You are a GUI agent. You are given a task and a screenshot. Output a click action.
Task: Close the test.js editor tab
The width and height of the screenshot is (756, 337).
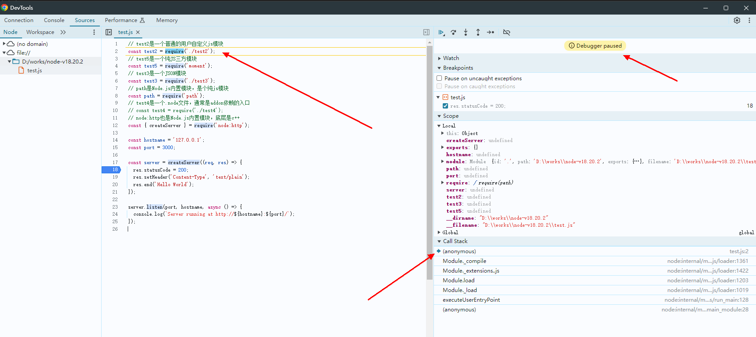[x=138, y=32]
